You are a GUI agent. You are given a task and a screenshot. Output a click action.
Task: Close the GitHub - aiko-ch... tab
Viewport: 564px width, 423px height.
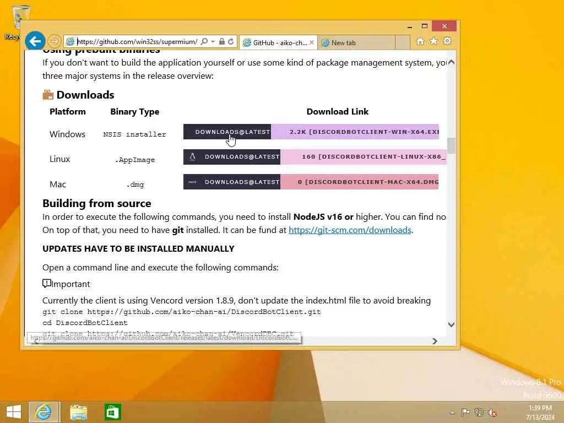point(312,42)
